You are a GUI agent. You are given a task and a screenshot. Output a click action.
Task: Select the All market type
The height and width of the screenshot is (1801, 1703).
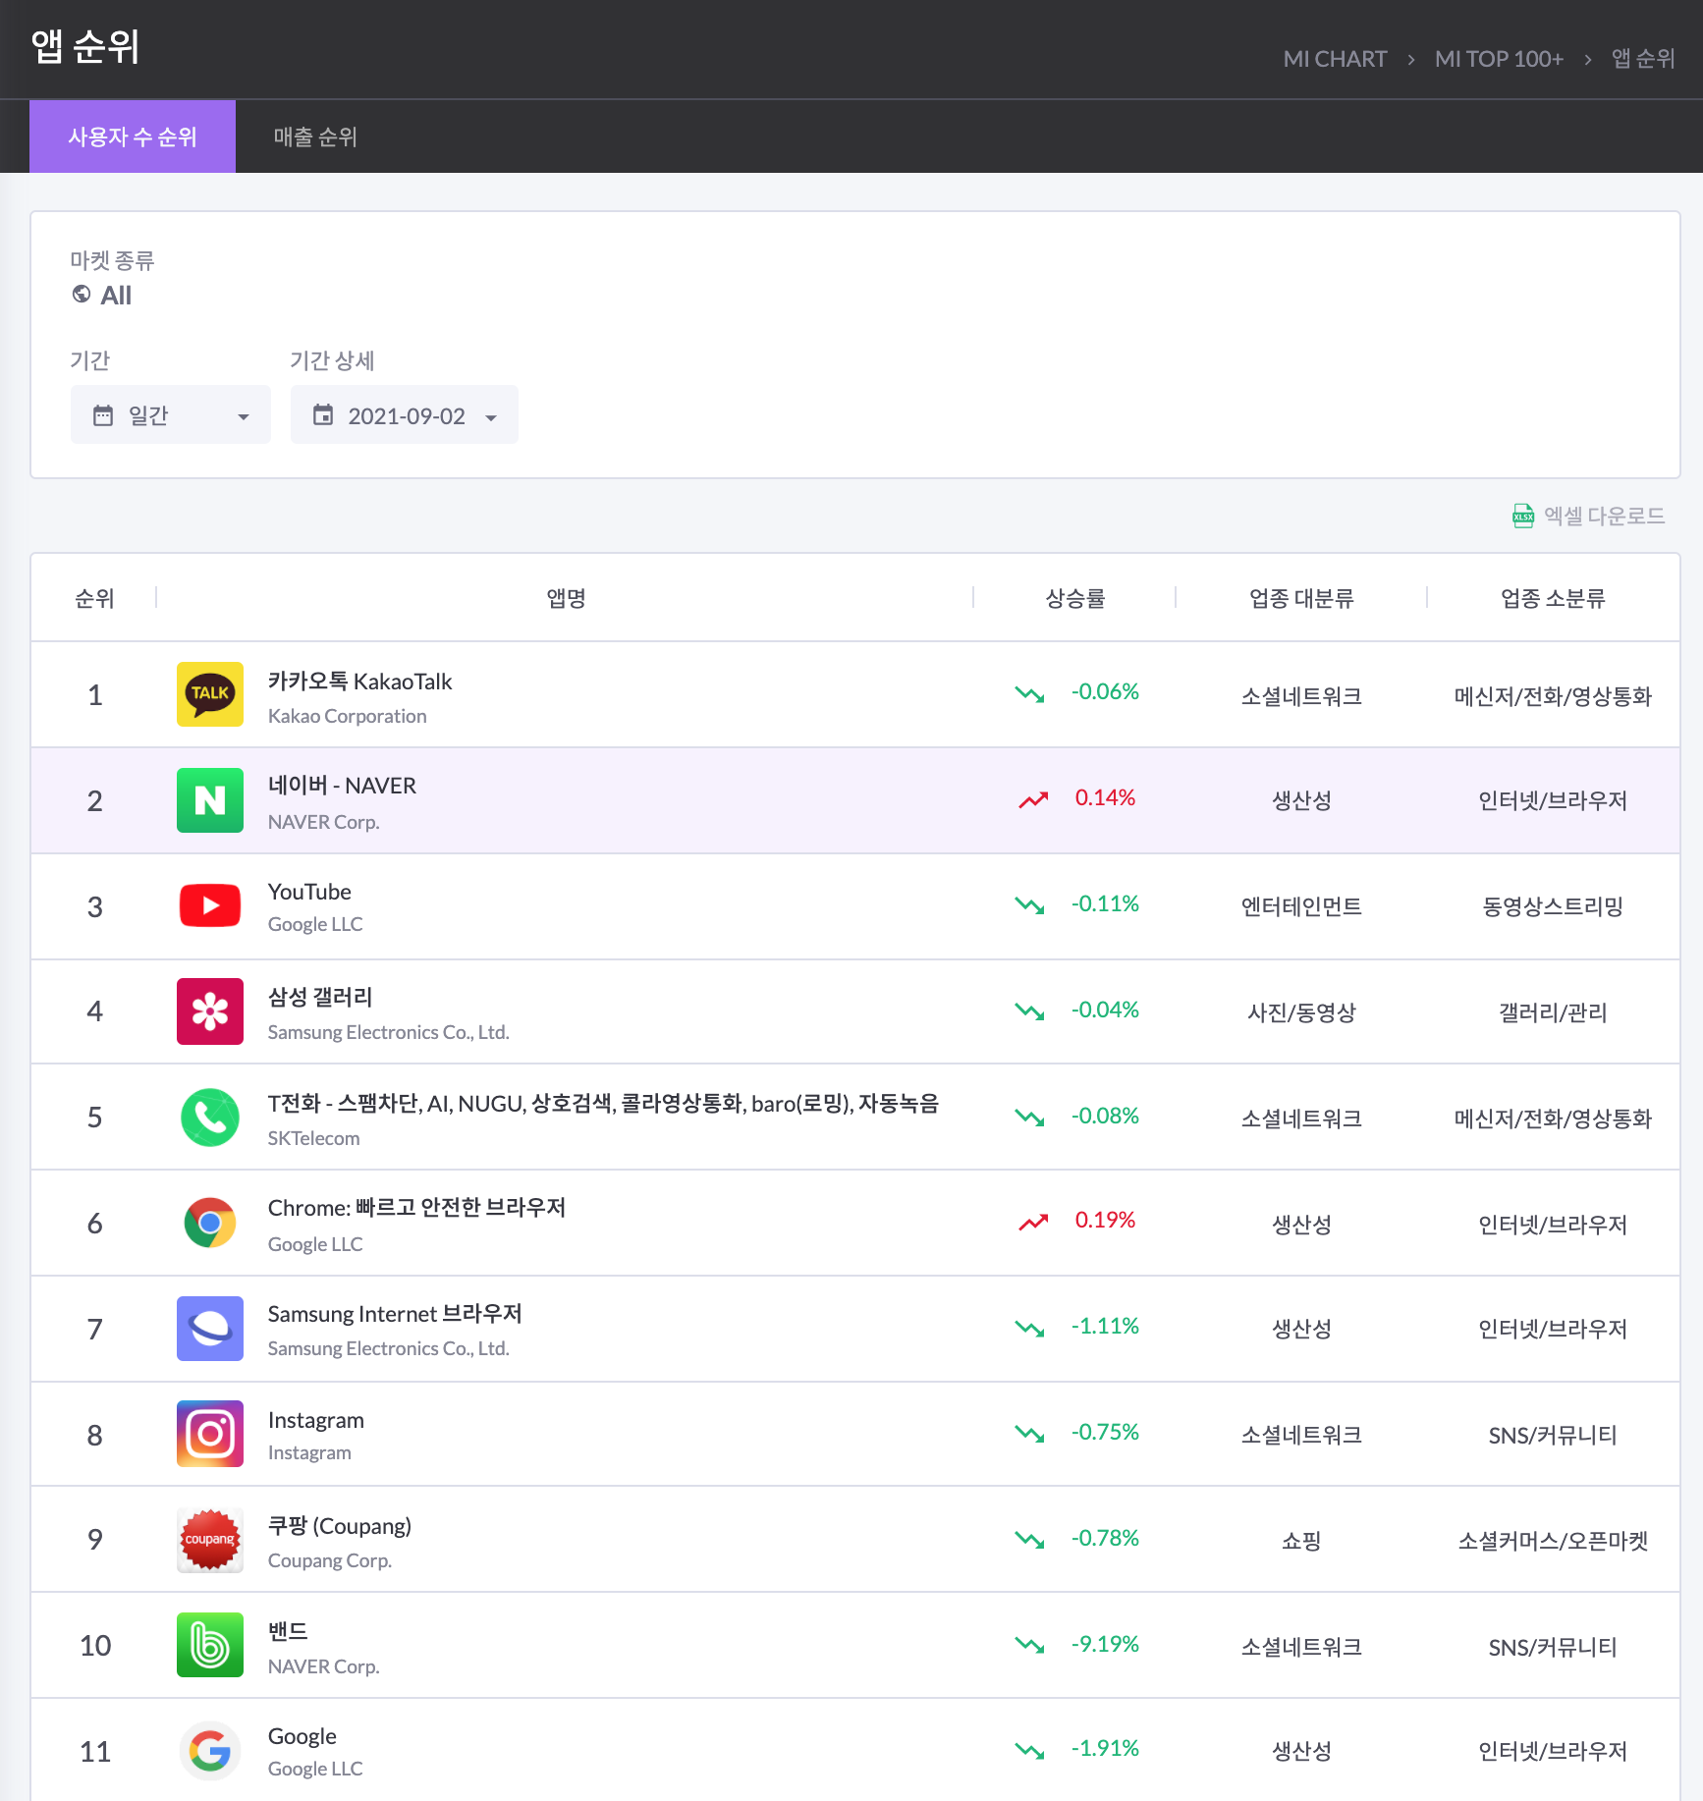(x=102, y=295)
